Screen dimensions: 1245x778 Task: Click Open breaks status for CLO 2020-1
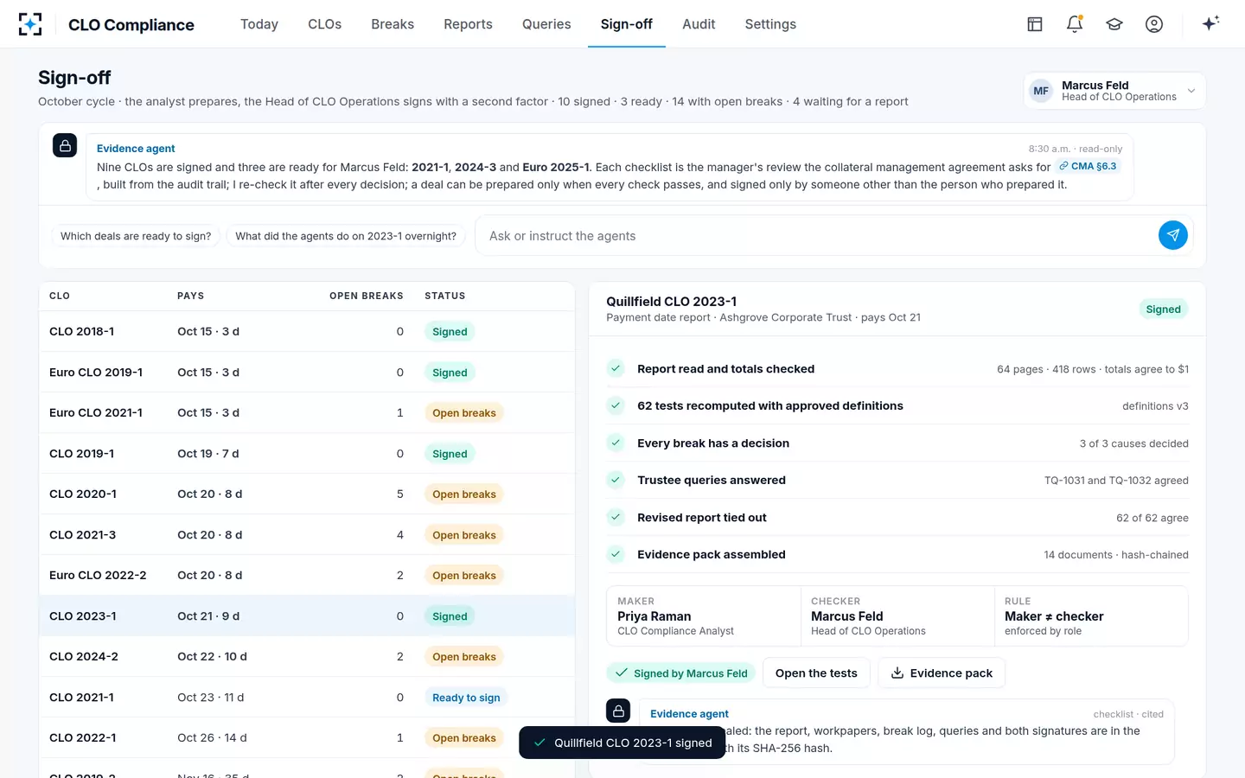pyautogui.click(x=464, y=494)
